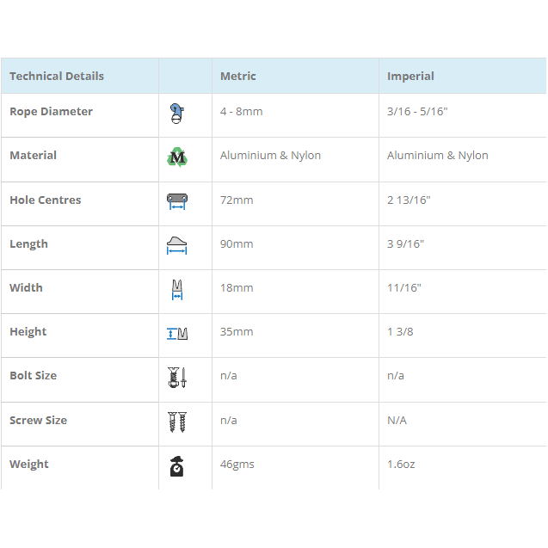Click the Rope Diameter row label
Image resolution: width=548 pixels, height=548 pixels.
(x=51, y=112)
